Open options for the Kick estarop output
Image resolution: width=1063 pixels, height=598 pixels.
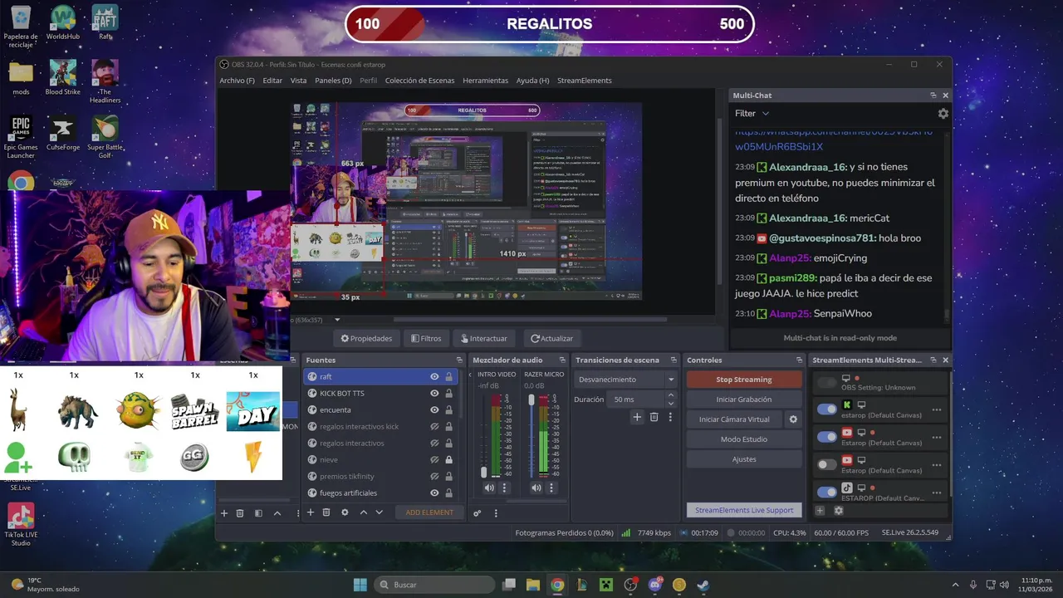point(937,409)
